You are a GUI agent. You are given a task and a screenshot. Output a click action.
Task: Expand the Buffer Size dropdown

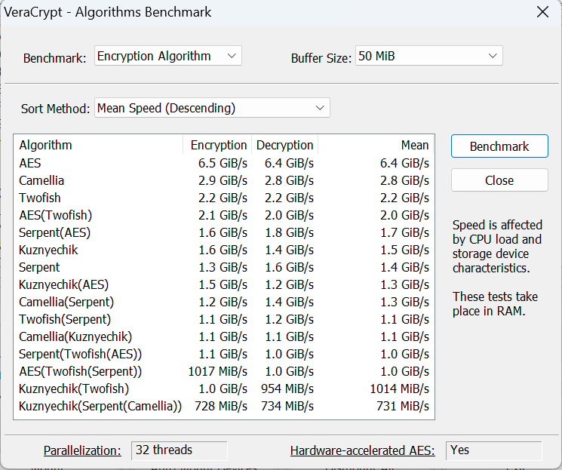pyautogui.click(x=428, y=57)
